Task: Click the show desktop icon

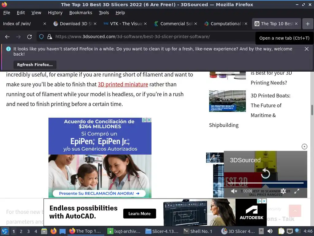Action: point(63,231)
